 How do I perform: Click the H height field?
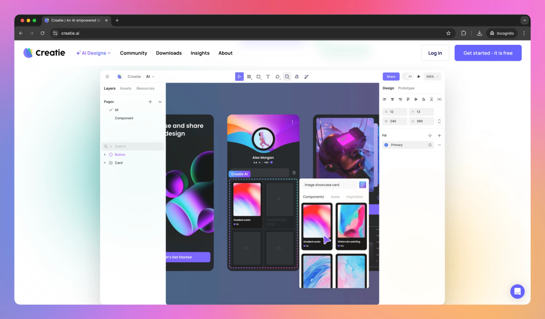[x=421, y=121]
